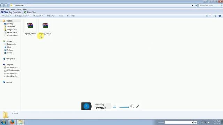Click the network icon in system tray

pos(205,122)
